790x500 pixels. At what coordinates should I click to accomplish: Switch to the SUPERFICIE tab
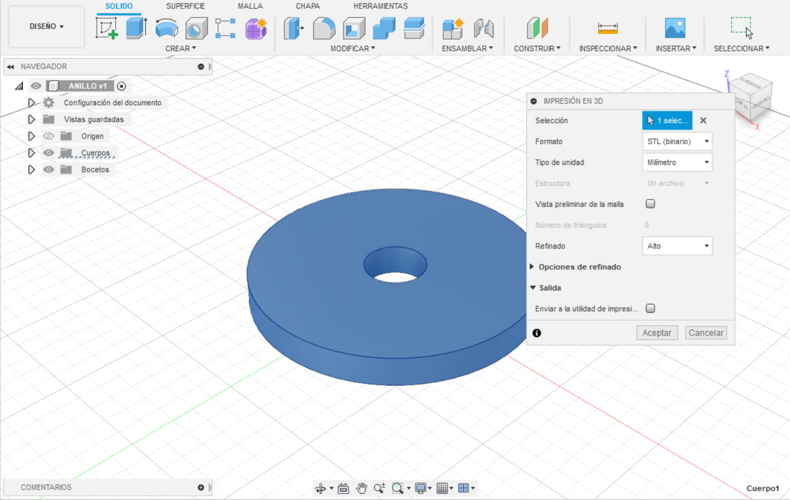click(186, 6)
